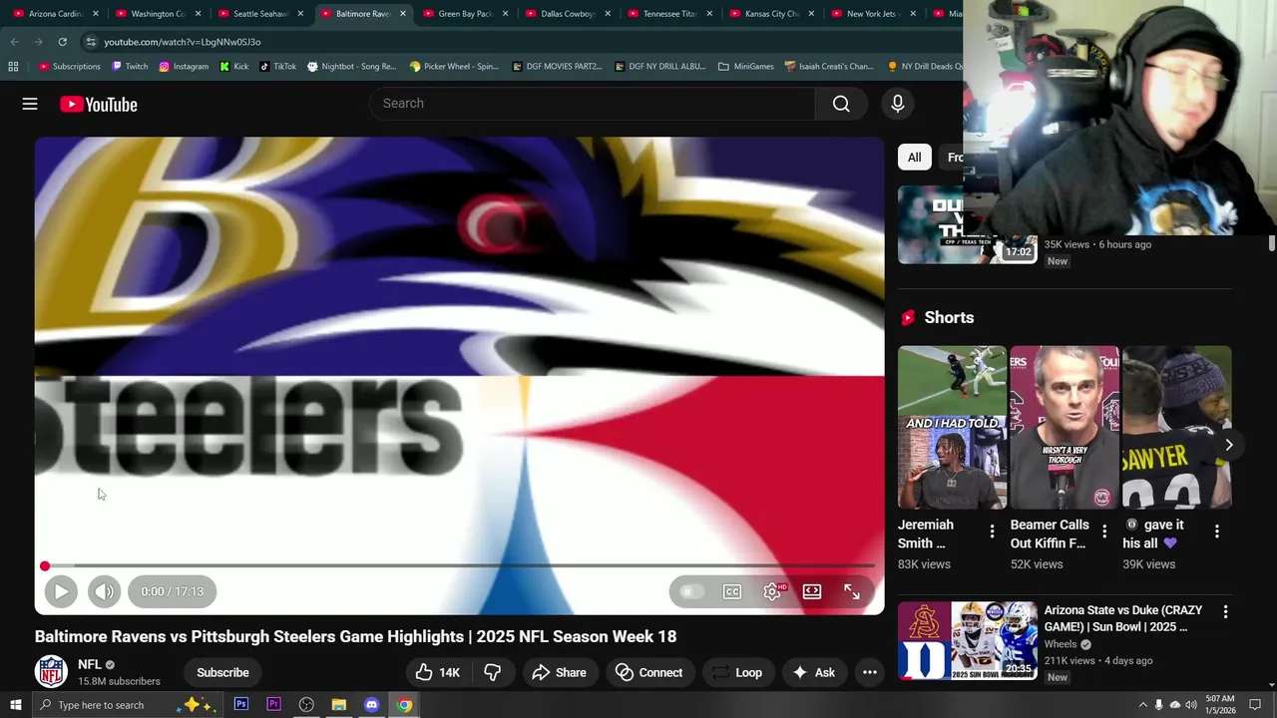Play the Ravens vs Steelers video
Screen dimensions: 1277x718
tap(61, 591)
